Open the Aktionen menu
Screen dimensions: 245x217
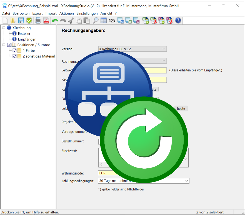pos(67,13)
